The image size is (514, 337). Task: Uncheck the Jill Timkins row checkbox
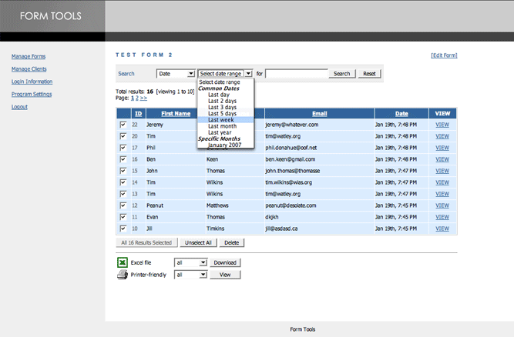(123, 229)
